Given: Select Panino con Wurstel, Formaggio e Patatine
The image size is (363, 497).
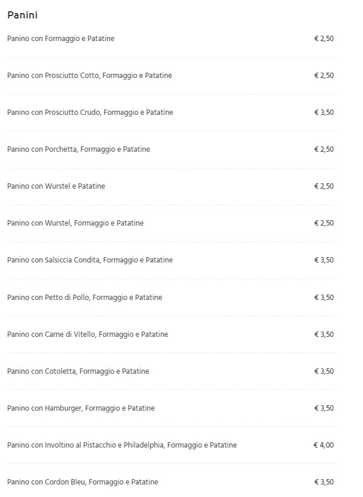Looking at the screenshot, I should (76, 223).
